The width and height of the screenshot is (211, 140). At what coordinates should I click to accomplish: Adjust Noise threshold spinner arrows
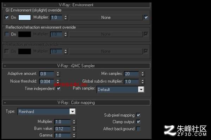click(x=58, y=81)
